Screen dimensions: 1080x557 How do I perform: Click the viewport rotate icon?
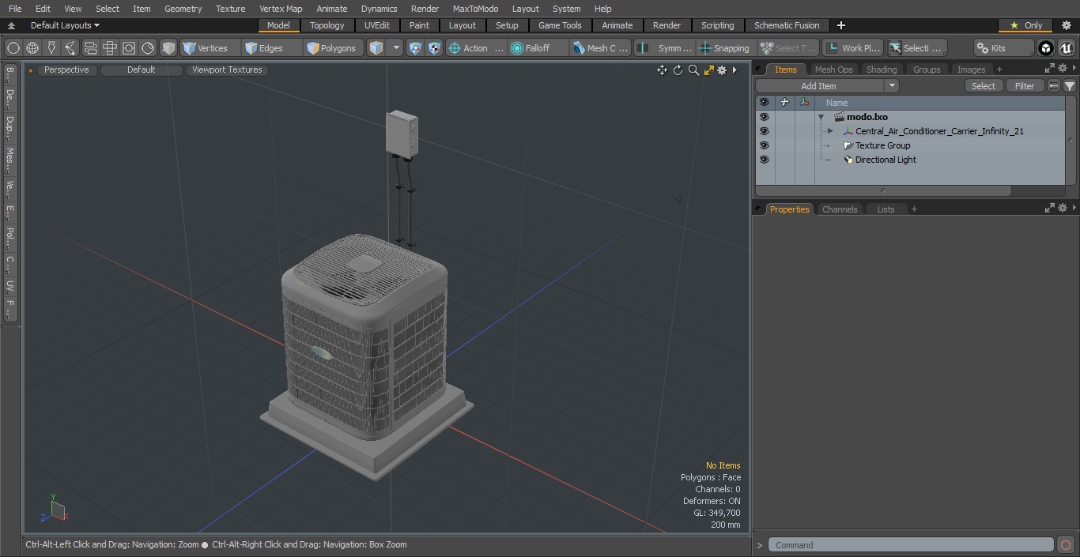(678, 70)
